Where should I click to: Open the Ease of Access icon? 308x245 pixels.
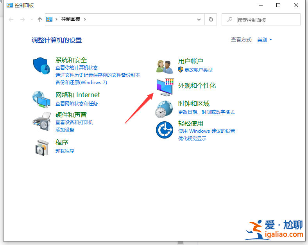[165, 130]
